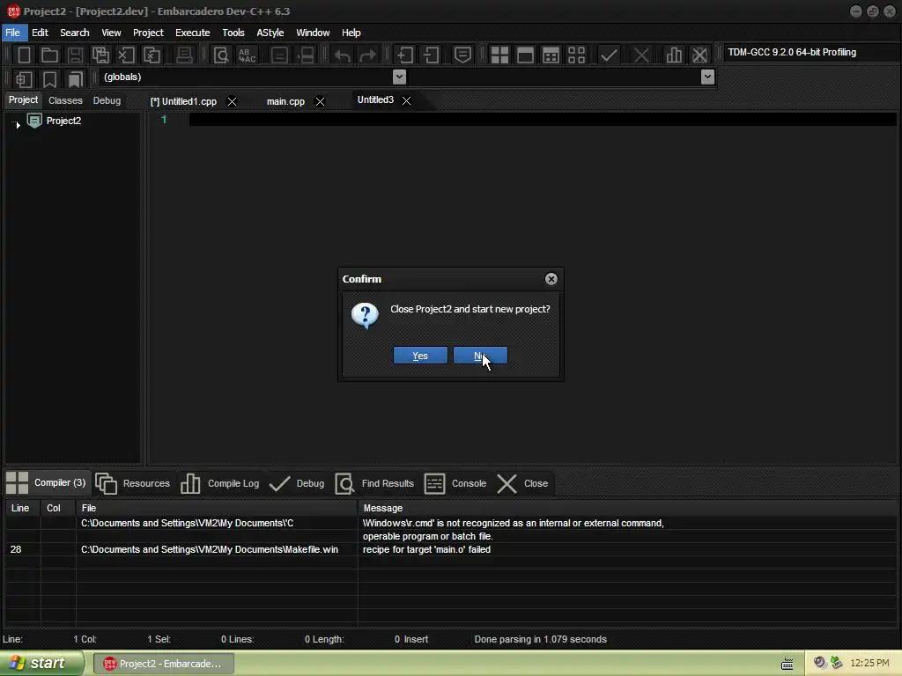902x676 pixels.
Task: Click the Windows Start button
Action: (41, 663)
